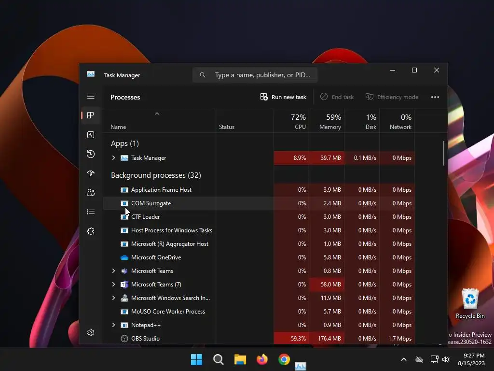
Task: Sort processes by Memory column
Action: point(327,121)
